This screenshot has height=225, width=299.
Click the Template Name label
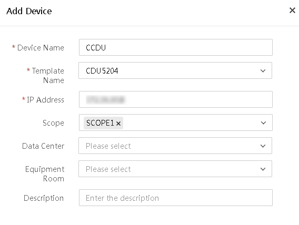point(48,76)
